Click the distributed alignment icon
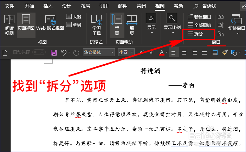The image size is (246, 152). (x=215, y=52)
